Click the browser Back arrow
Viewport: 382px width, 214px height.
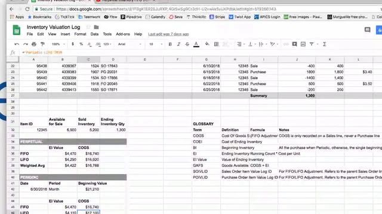(12, 9)
